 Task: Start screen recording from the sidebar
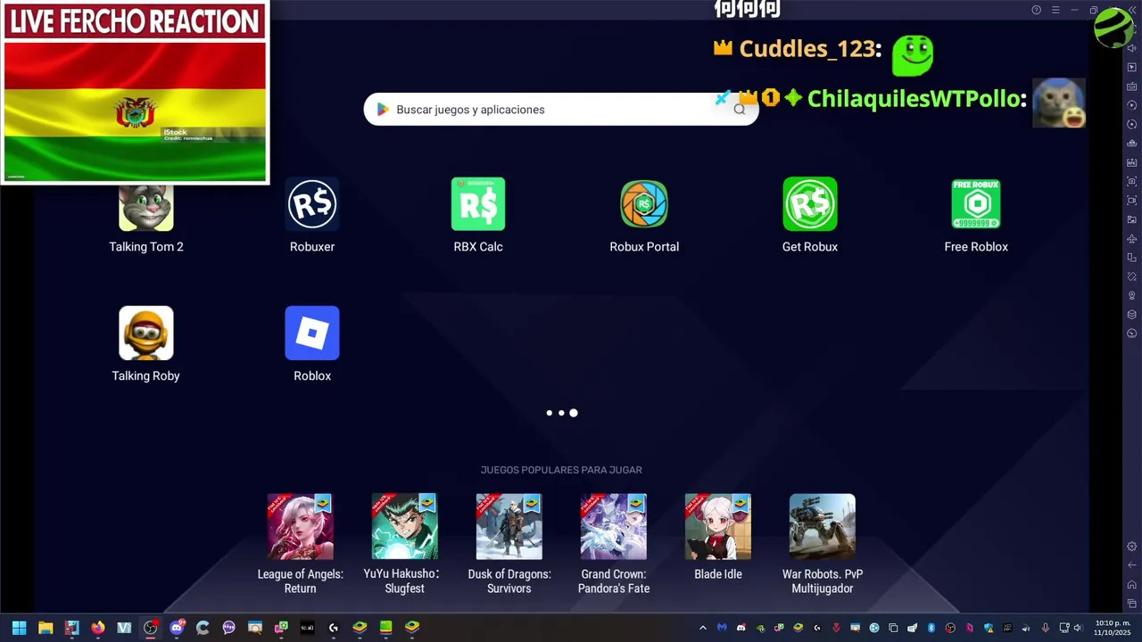coord(1131,201)
